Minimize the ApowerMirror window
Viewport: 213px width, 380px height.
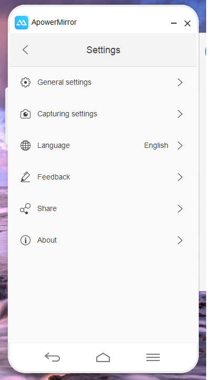click(174, 23)
